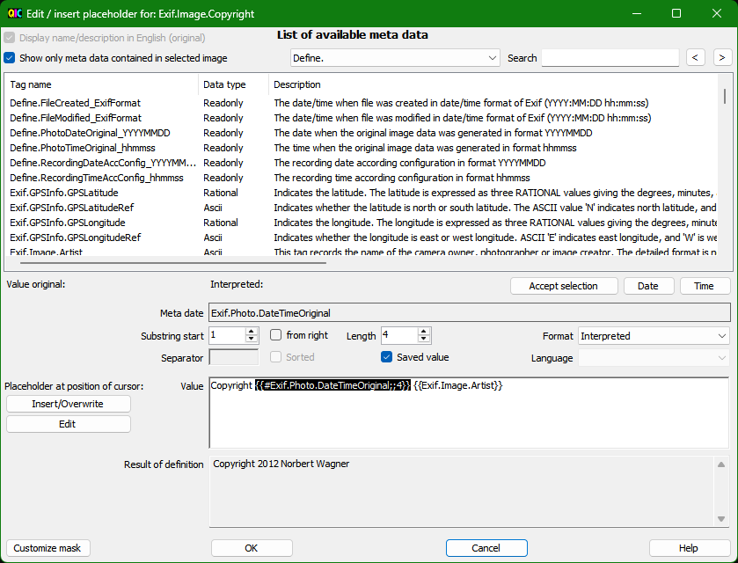
Task: Select the Exif.GPSInfo.GPSLatitudeRef row
Action: point(362,208)
